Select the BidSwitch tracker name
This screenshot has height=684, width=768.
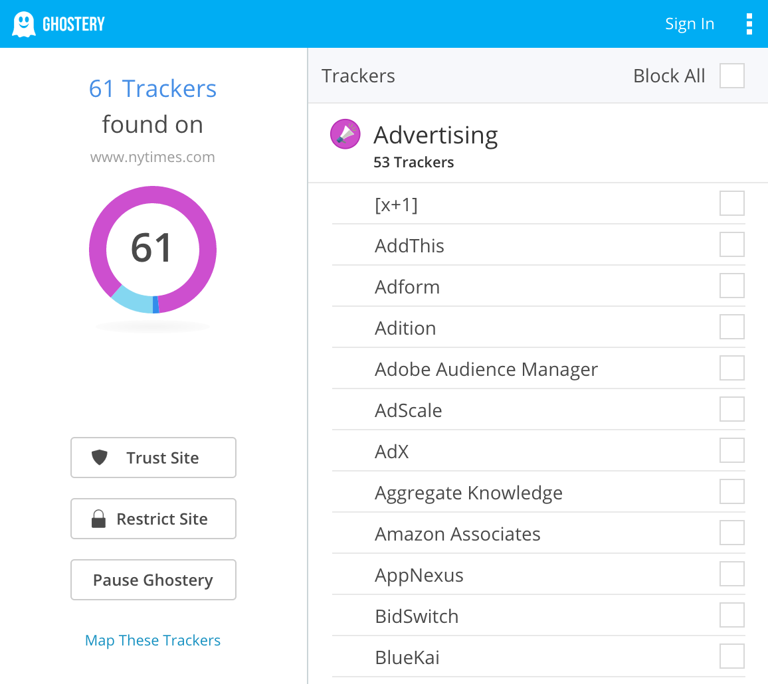click(417, 616)
